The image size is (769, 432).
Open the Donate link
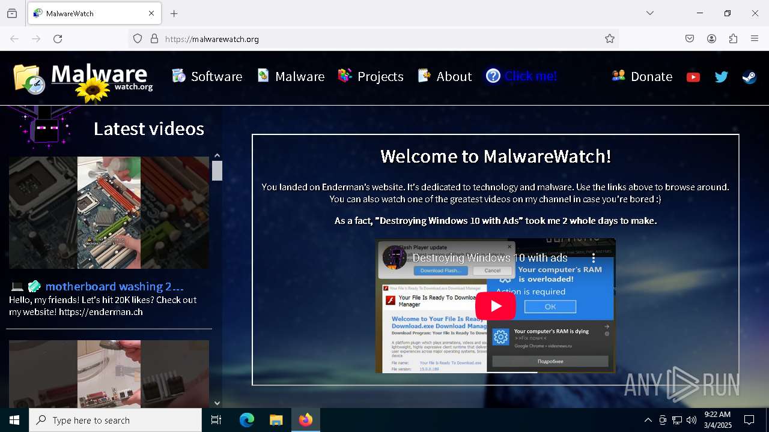642,76
